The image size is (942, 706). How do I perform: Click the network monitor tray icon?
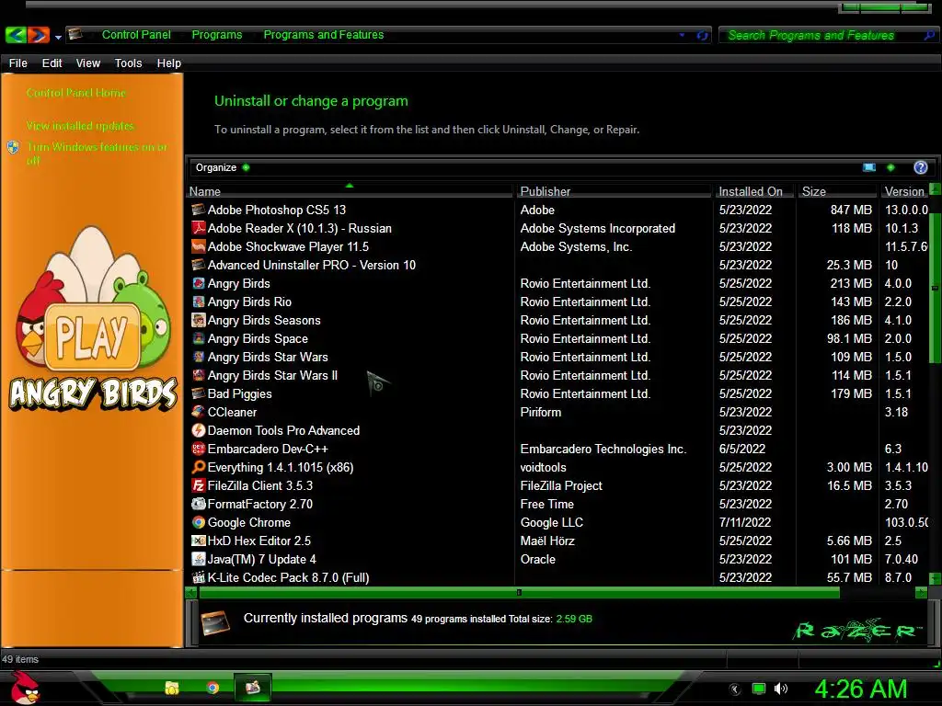point(759,689)
